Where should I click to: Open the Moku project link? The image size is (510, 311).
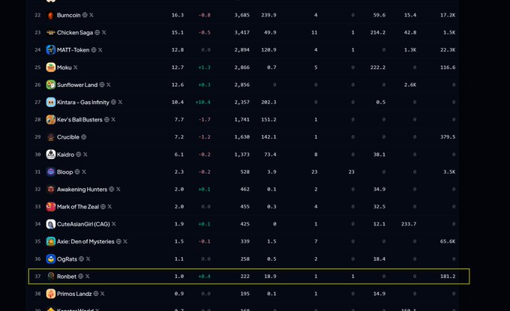(x=64, y=67)
